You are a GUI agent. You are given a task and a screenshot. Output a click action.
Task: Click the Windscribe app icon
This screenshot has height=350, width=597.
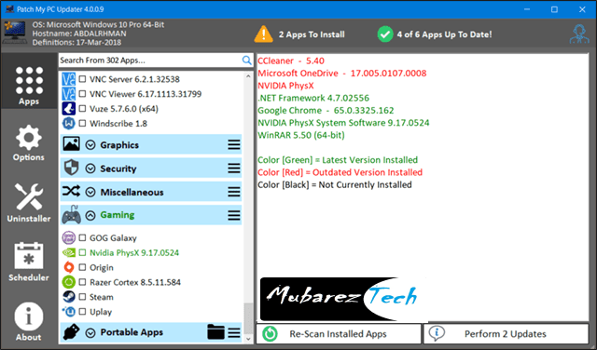click(x=68, y=124)
